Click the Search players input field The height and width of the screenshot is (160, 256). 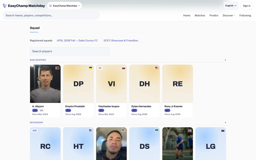(x=70, y=51)
